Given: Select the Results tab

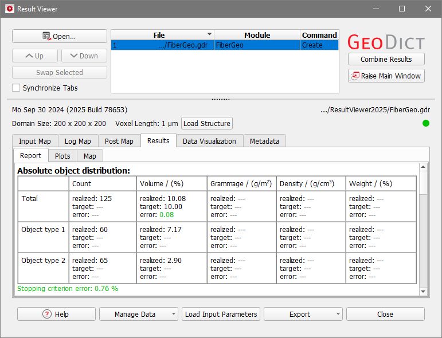Looking at the screenshot, I should click(x=158, y=140).
